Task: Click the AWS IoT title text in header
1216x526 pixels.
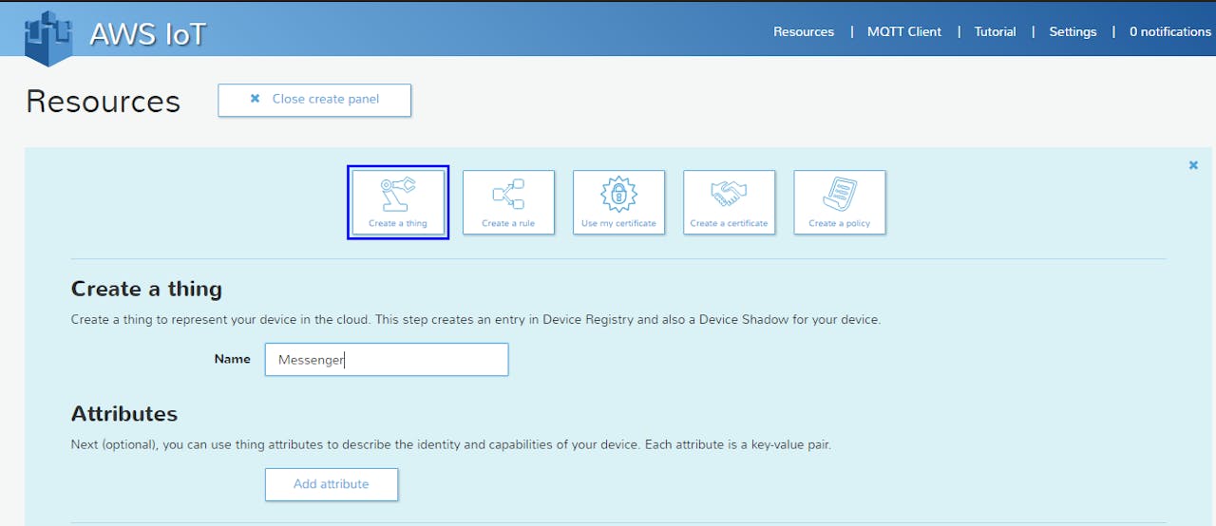Action: 147,34
